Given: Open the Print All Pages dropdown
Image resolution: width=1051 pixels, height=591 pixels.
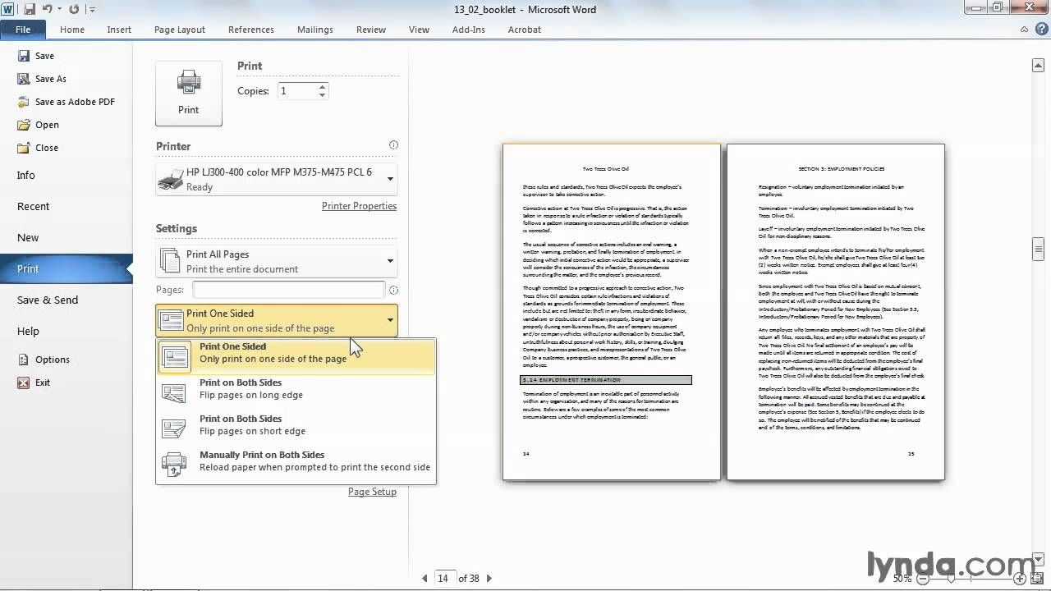Looking at the screenshot, I should [x=277, y=261].
